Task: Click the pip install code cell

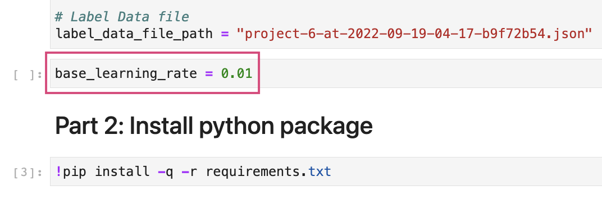Action: coord(326,171)
